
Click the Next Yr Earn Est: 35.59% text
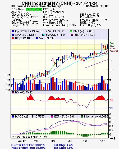pos(28,148)
